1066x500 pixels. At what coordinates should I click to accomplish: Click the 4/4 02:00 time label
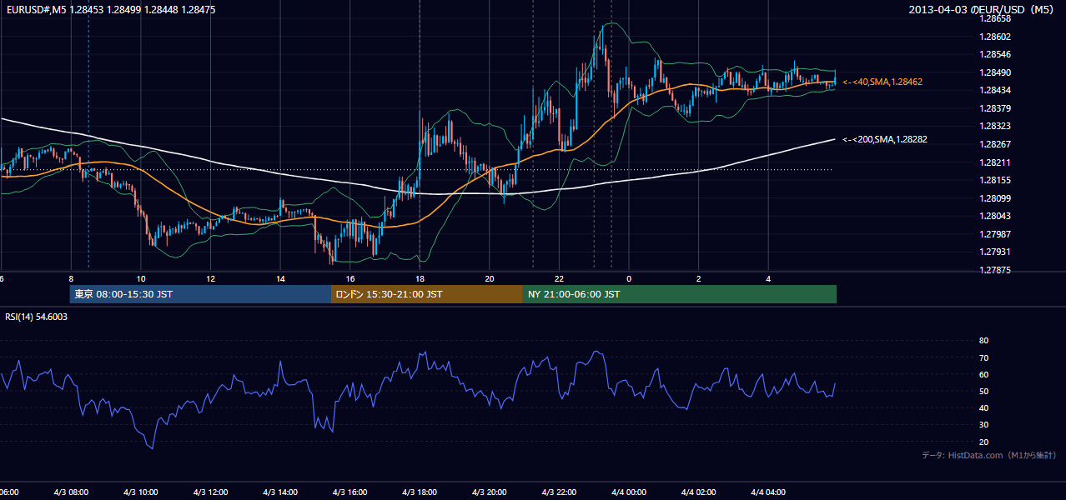click(698, 492)
